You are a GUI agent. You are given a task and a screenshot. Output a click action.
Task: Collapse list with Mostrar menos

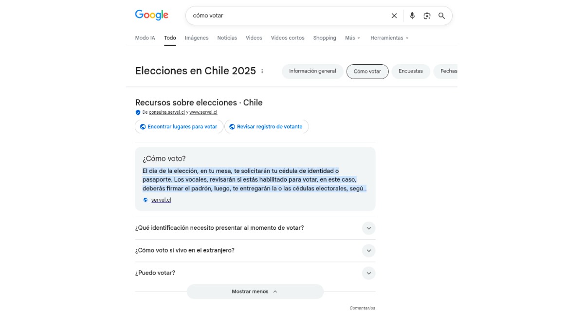(255, 292)
